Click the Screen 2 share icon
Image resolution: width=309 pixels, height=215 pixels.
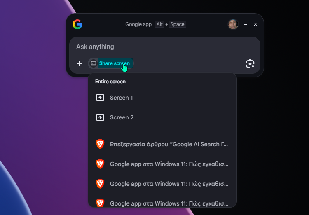(100, 117)
